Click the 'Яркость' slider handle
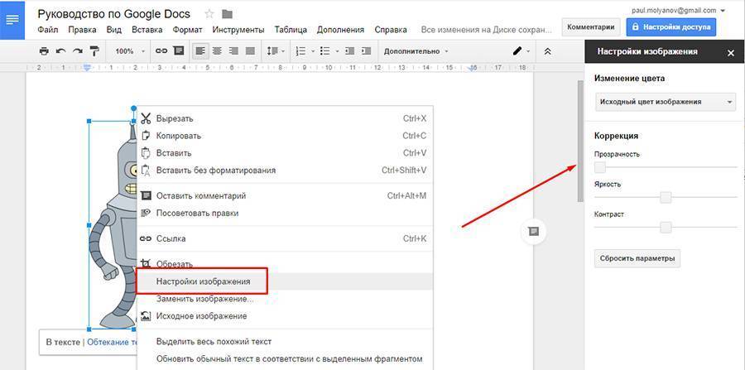Viewport: 745px width, 370px height. point(665,197)
